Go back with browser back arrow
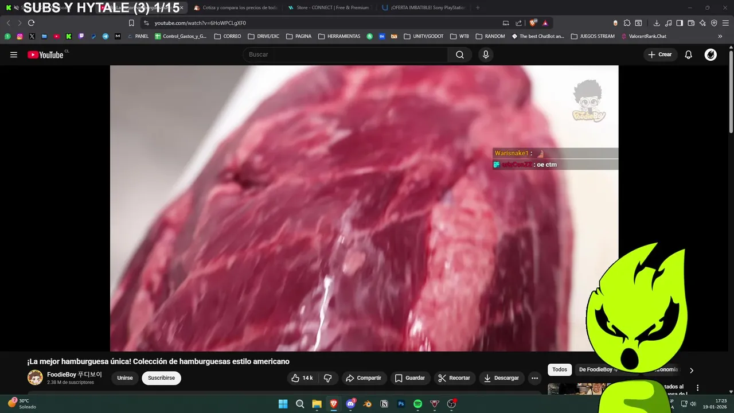This screenshot has width=734, height=413. (8, 23)
